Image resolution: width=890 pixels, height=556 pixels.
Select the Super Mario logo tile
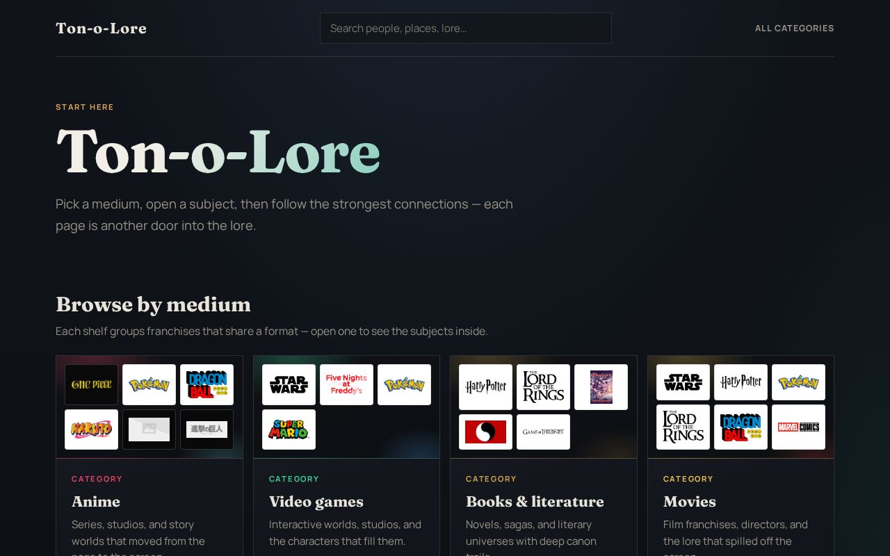click(289, 430)
